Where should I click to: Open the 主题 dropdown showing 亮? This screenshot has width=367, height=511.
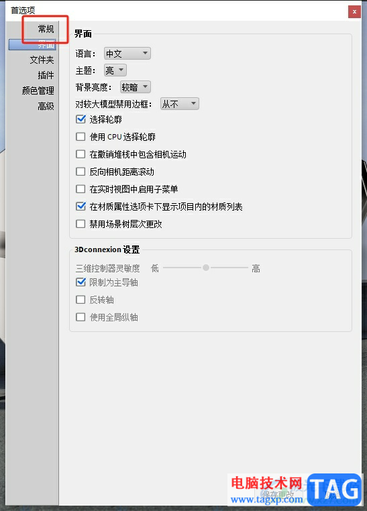pos(115,70)
